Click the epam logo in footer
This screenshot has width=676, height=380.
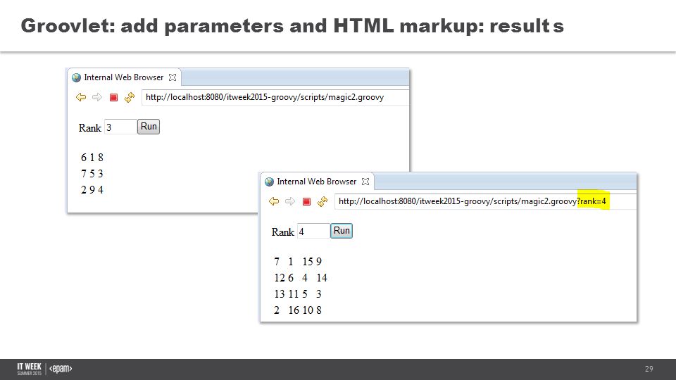coord(61,369)
